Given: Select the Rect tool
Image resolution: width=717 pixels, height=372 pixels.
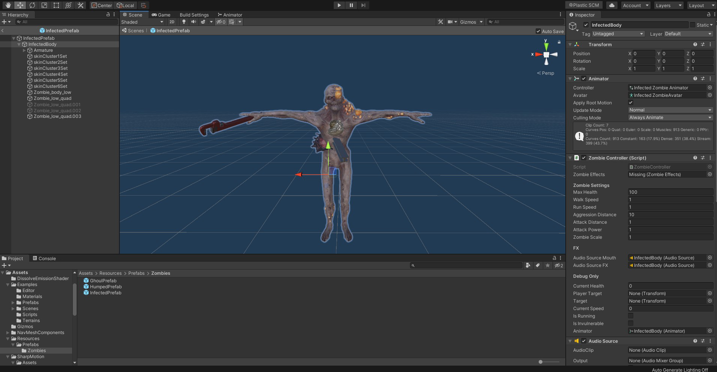Looking at the screenshot, I should pyautogui.click(x=56, y=5).
